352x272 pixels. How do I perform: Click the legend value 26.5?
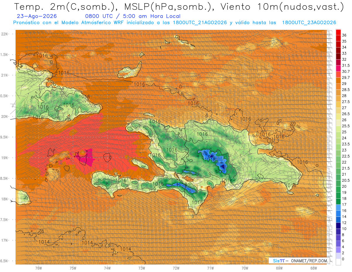coord(346,114)
